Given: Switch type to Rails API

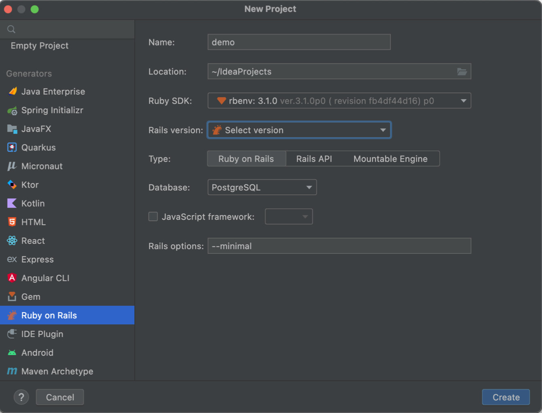Looking at the screenshot, I should tap(314, 159).
